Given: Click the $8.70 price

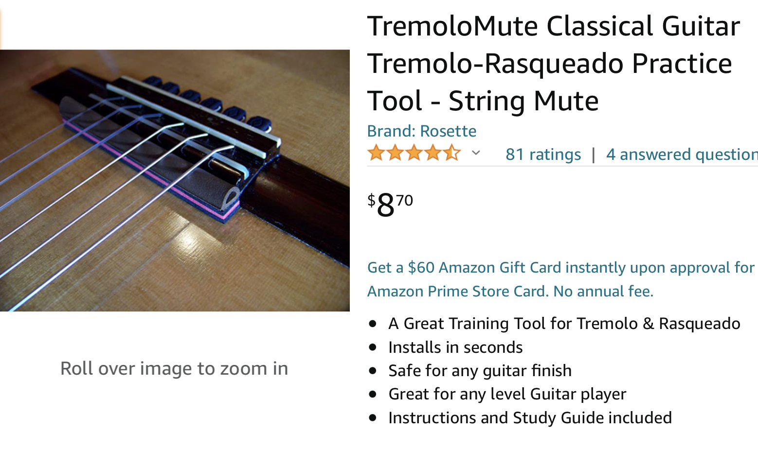Looking at the screenshot, I should pos(390,205).
